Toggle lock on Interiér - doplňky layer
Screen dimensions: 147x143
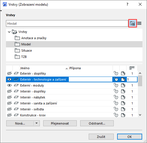[x=116, y=91]
